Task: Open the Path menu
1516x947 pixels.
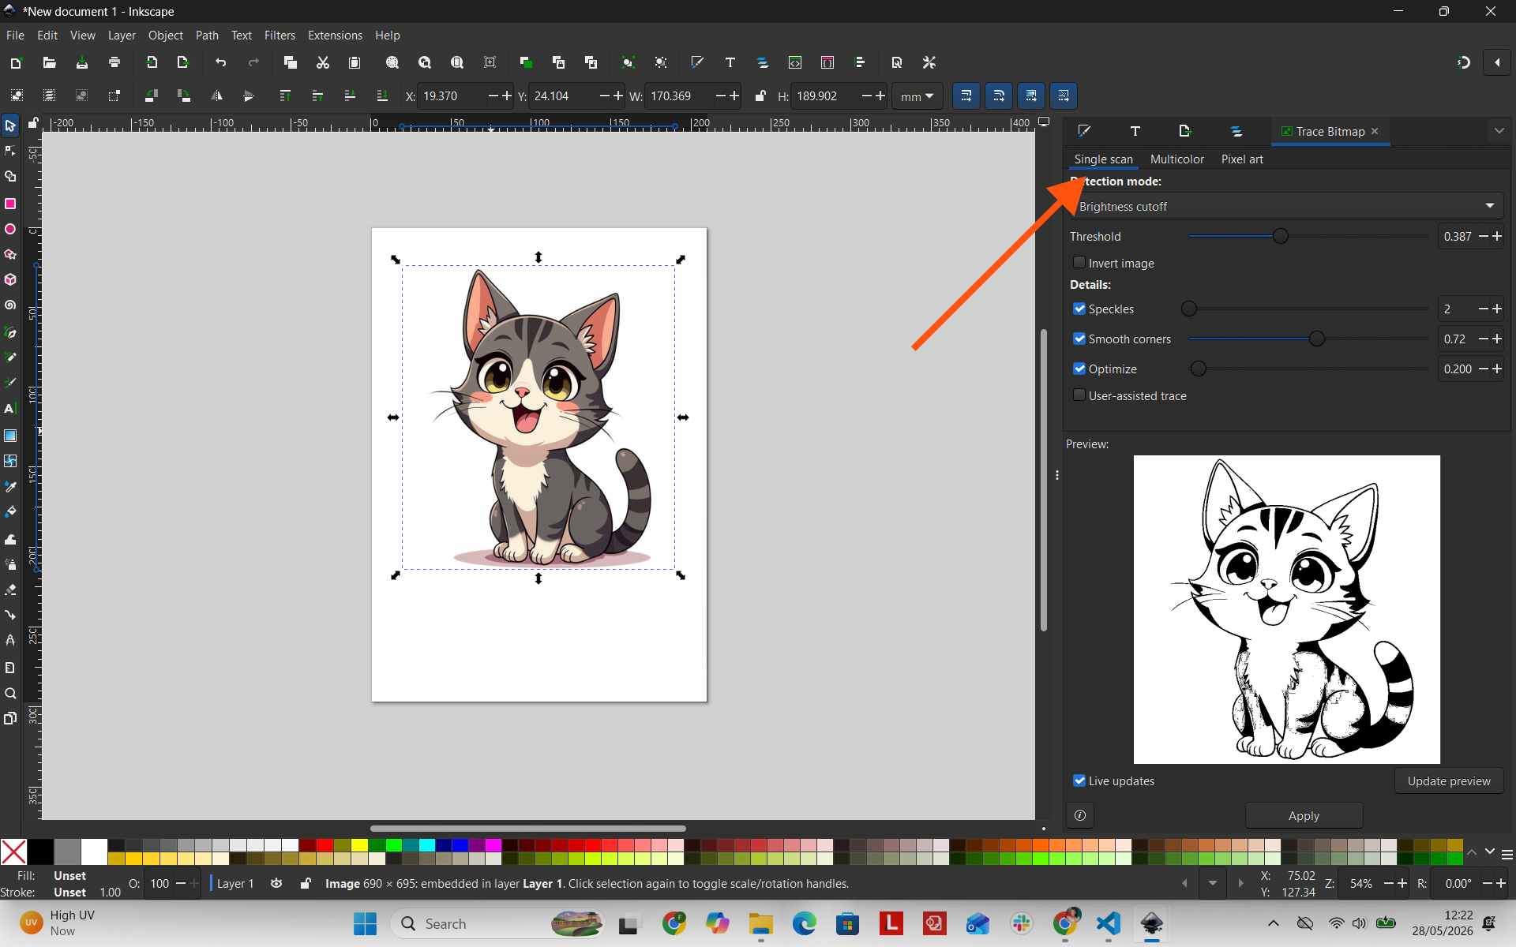Action: point(207,36)
